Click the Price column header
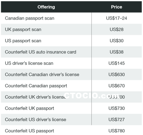The height and width of the screenshot is (135, 143). click(117, 7)
